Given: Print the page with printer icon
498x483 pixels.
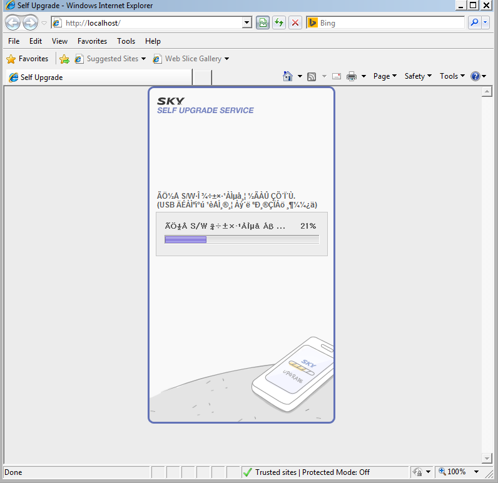Looking at the screenshot, I should tap(352, 76).
